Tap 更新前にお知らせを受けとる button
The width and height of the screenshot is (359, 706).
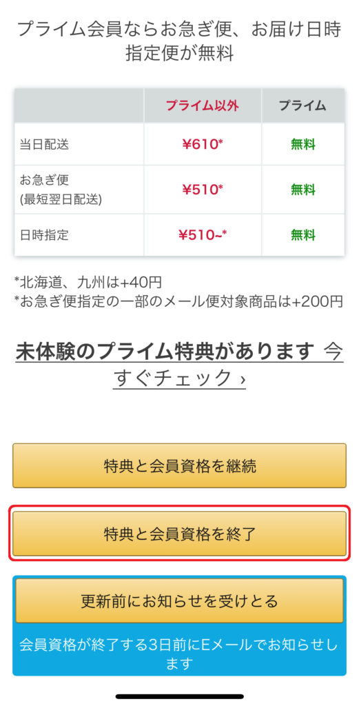[x=179, y=601]
